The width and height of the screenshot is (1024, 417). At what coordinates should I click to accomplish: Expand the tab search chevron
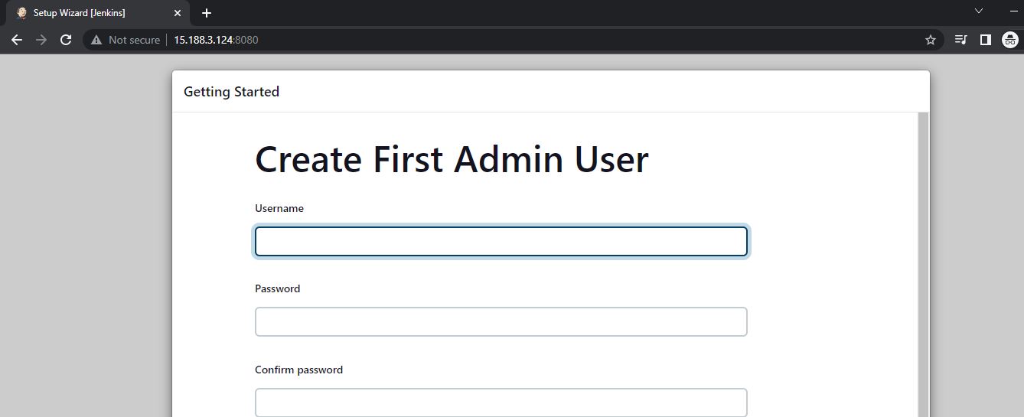click(979, 11)
